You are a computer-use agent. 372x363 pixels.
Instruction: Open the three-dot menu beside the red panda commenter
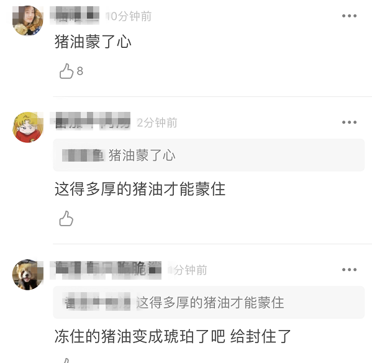pyautogui.click(x=349, y=270)
